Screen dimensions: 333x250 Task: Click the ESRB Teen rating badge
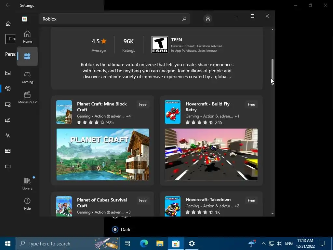tap(160, 45)
